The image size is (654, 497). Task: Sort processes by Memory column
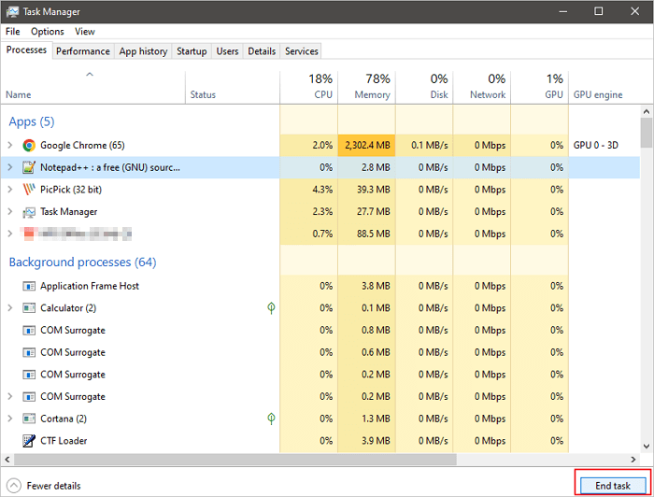tap(366, 87)
